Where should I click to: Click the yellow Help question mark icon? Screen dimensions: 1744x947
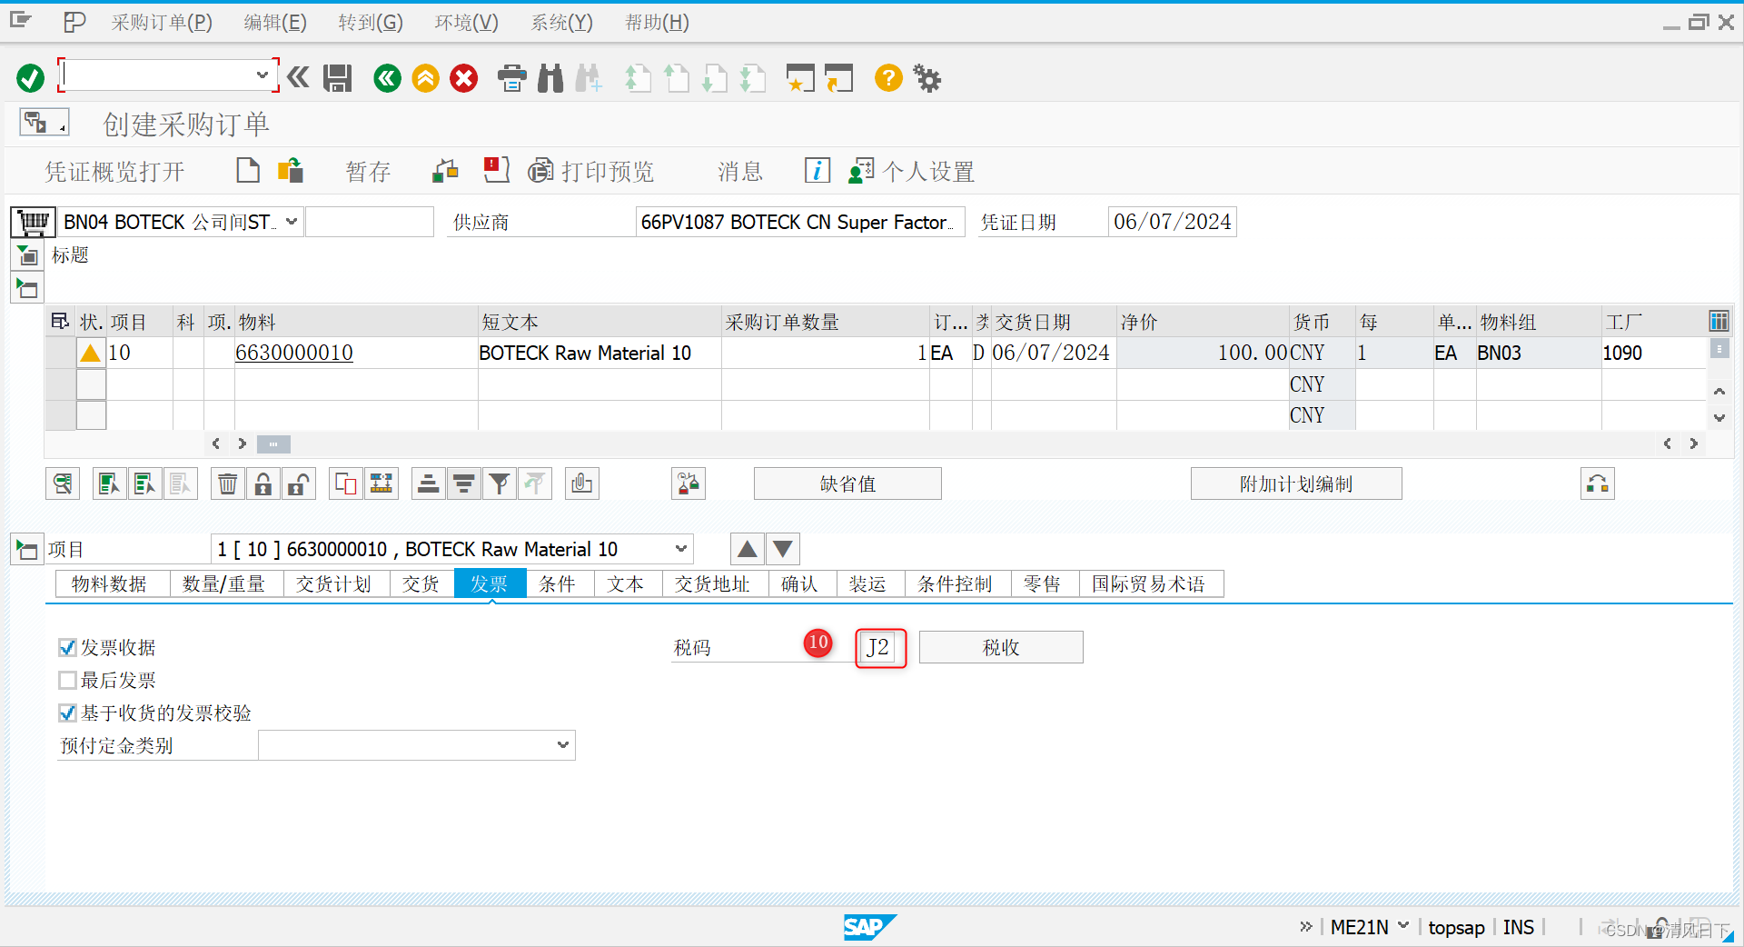888,78
